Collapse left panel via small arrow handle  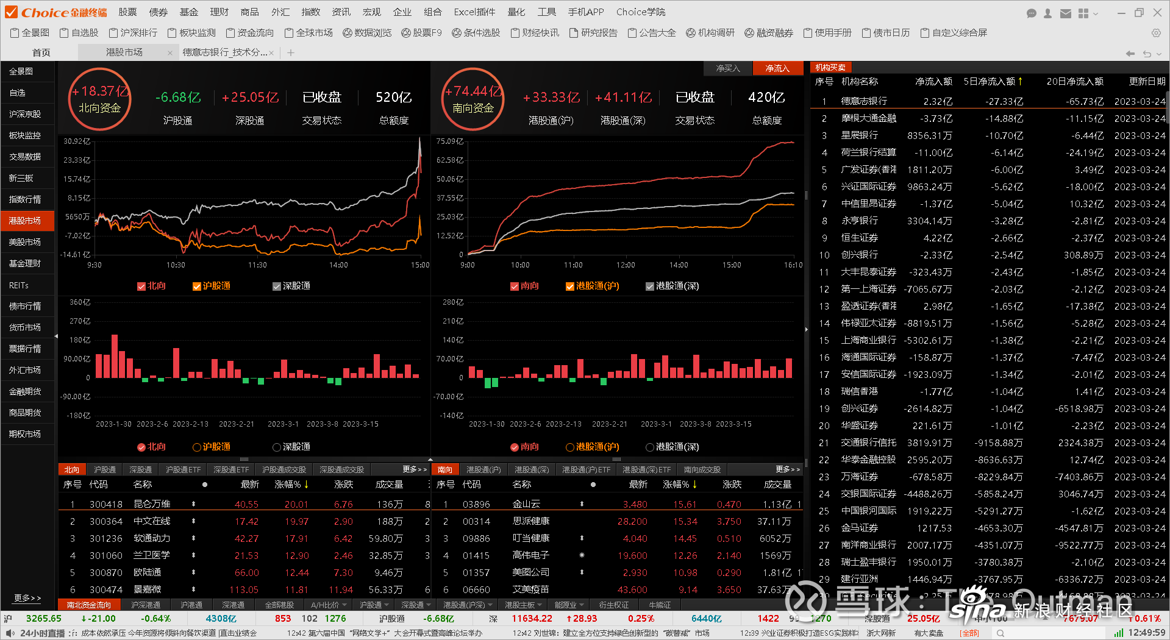56,336
